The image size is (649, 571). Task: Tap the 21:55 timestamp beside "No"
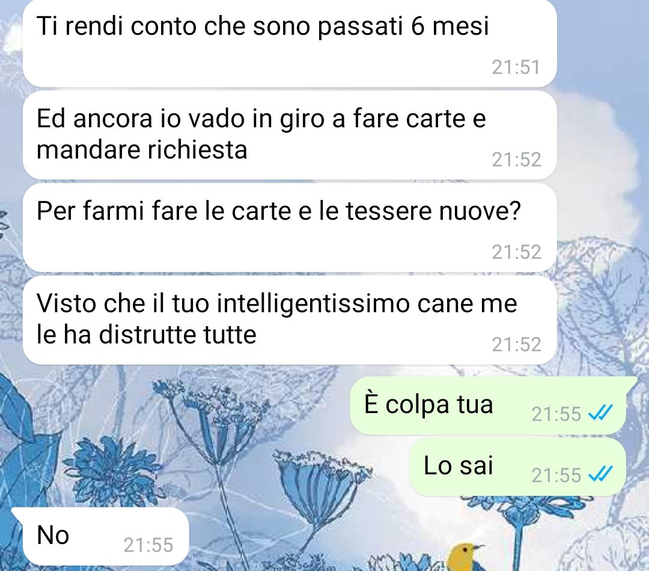(148, 545)
